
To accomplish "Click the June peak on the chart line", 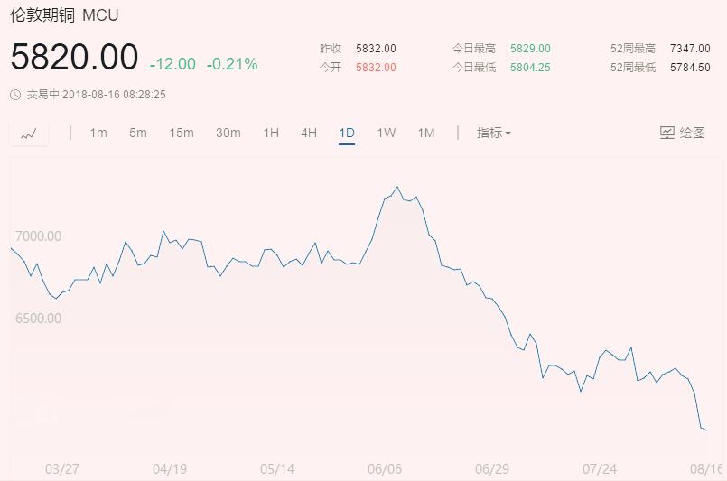I will coord(397,188).
